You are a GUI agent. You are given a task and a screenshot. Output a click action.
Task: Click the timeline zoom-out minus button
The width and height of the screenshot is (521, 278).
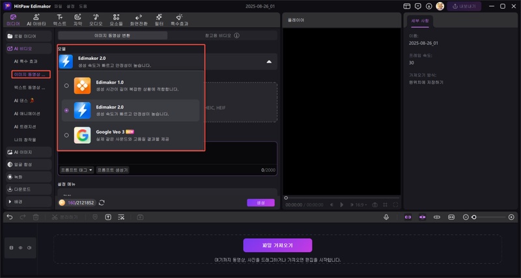pyautogui.click(x=466, y=217)
